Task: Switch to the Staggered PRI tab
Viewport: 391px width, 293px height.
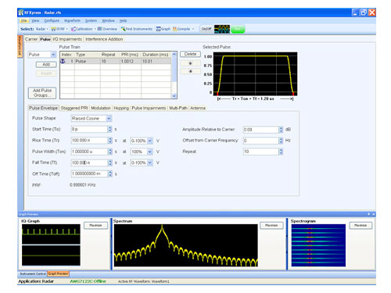Action: click(x=74, y=108)
